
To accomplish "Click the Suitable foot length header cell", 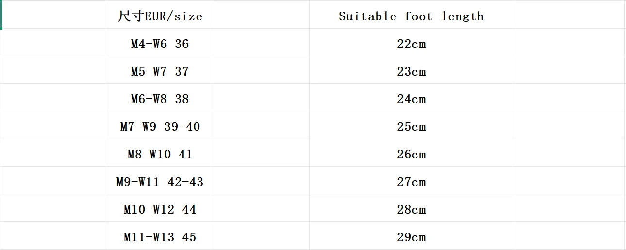I will click(411, 16).
